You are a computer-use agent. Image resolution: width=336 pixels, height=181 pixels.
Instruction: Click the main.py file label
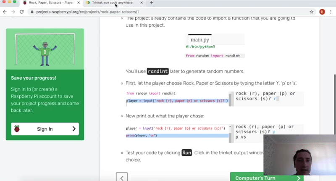pos(200,40)
